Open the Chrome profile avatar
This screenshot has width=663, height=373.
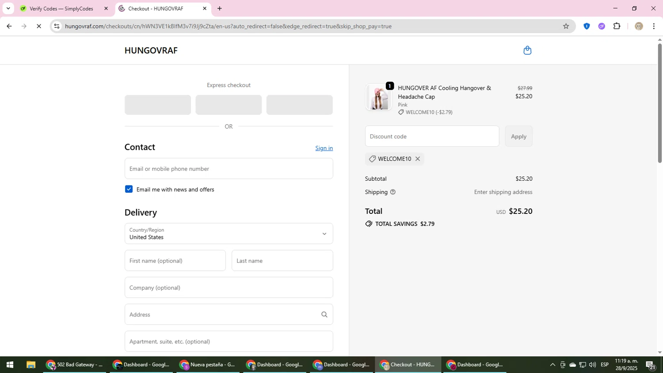coord(639,26)
